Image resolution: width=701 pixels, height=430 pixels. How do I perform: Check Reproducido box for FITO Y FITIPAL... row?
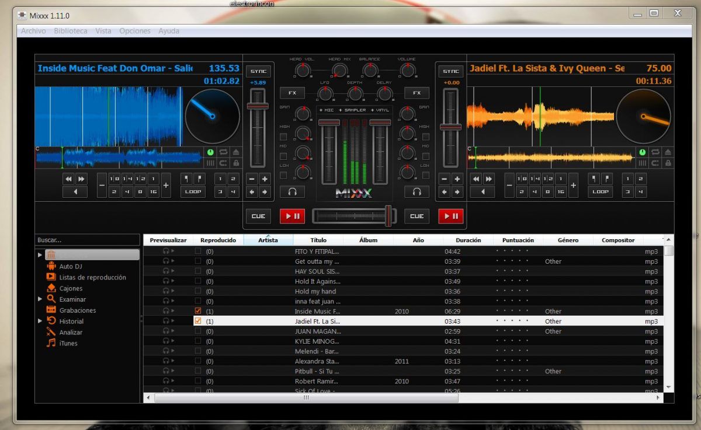tap(198, 251)
